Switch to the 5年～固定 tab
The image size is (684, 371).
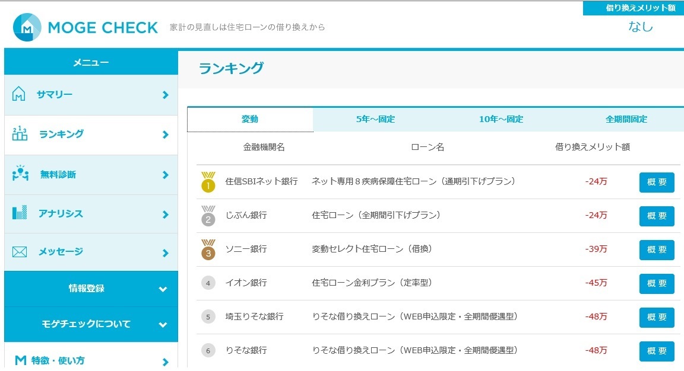(376, 119)
